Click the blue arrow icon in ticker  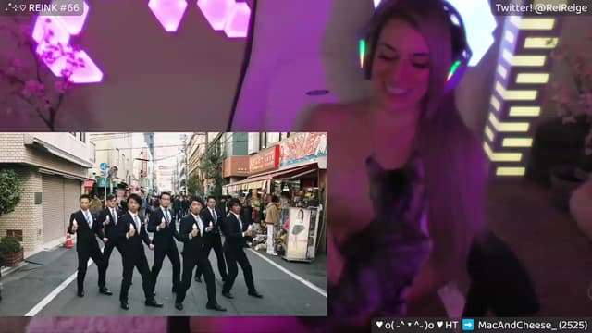[x=468, y=325]
